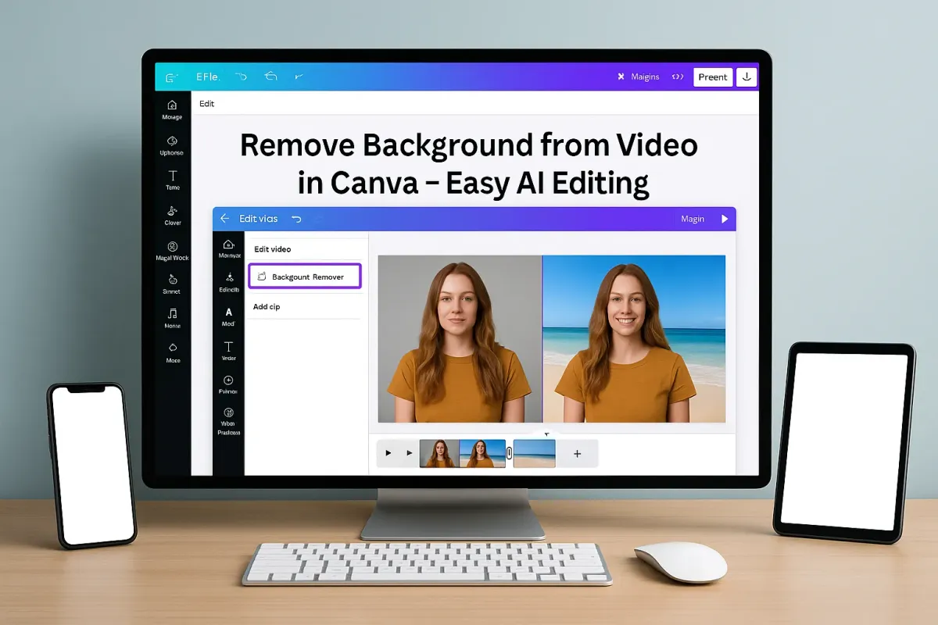Click the second play button in the timeline

tap(409, 453)
